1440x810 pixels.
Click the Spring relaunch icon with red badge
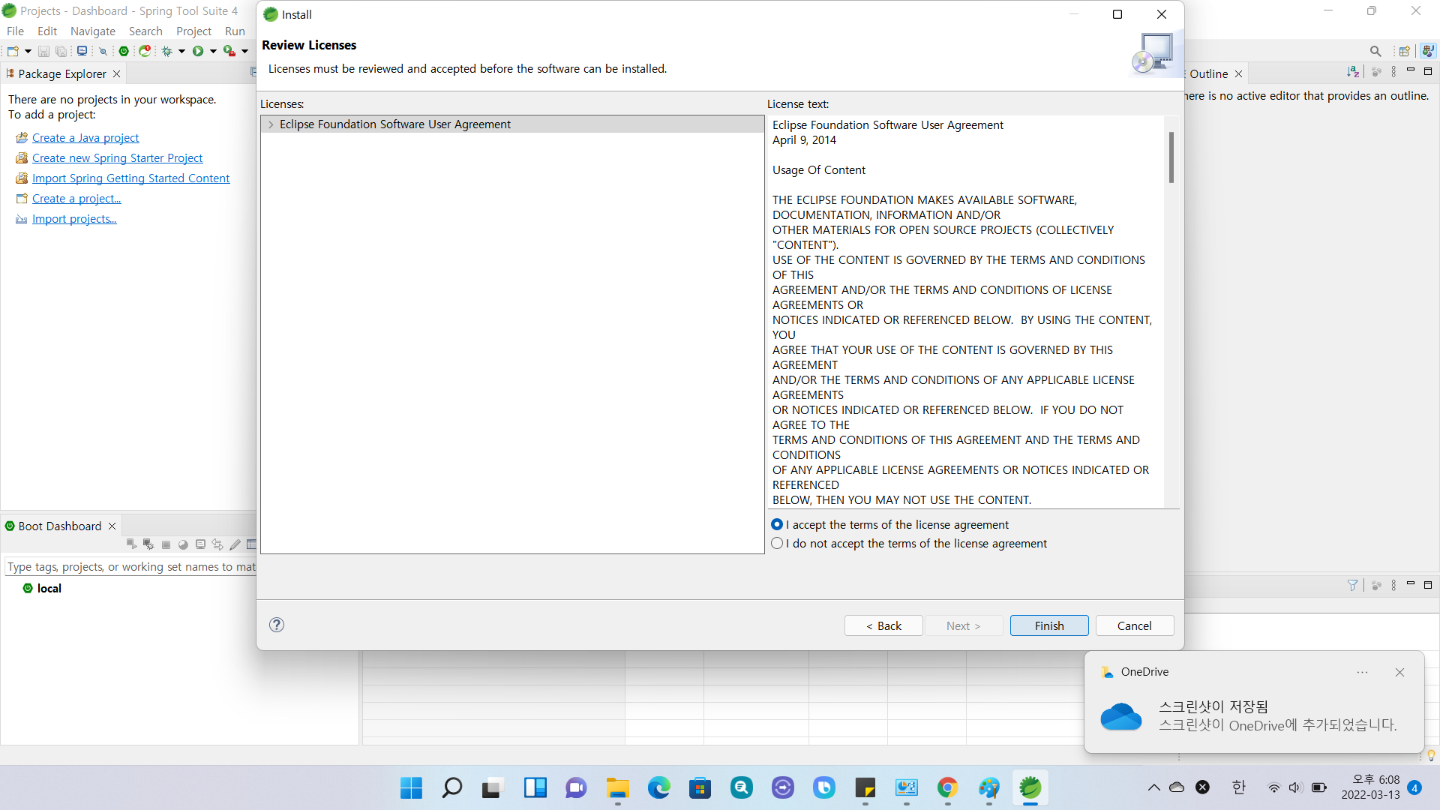tap(145, 51)
